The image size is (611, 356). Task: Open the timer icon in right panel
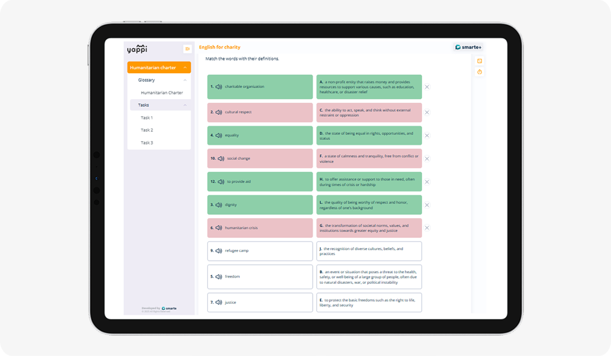[x=479, y=72]
